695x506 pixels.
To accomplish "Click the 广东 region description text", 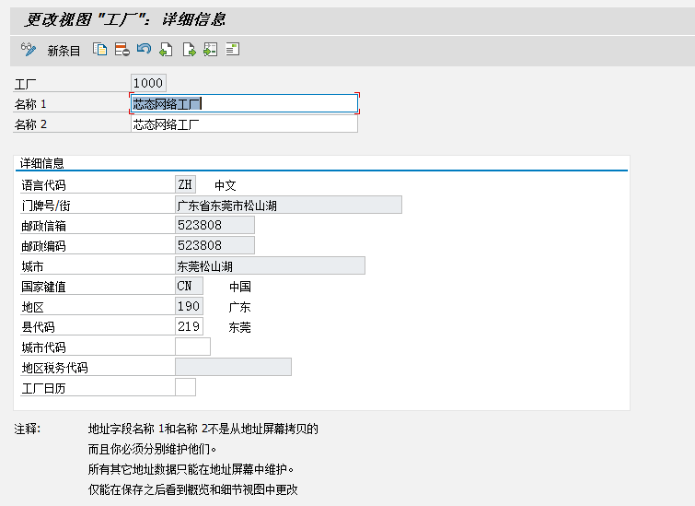I will point(239,307).
